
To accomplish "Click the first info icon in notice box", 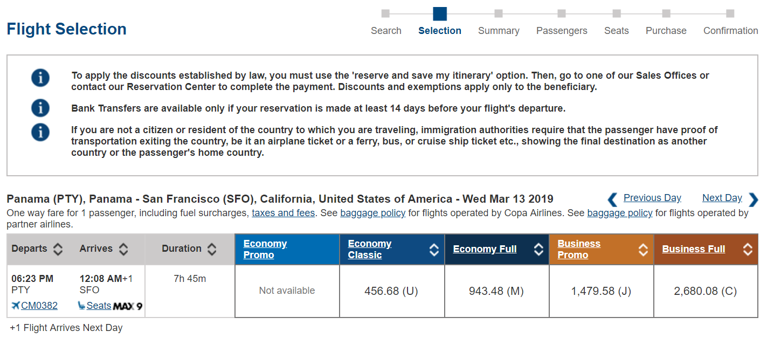I will coord(40,78).
